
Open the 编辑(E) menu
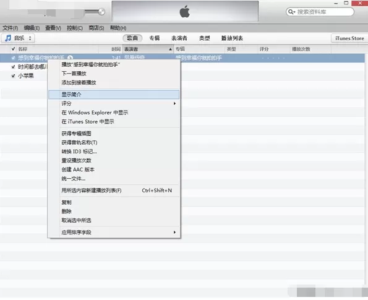point(32,28)
